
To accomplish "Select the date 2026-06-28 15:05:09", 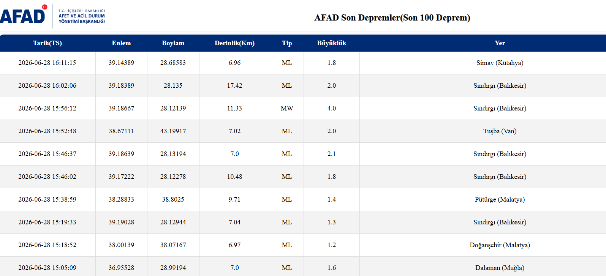I will 47,268.
